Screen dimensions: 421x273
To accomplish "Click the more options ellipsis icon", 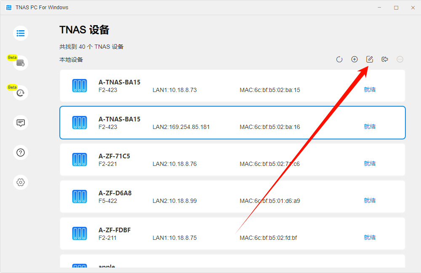I will tap(400, 59).
